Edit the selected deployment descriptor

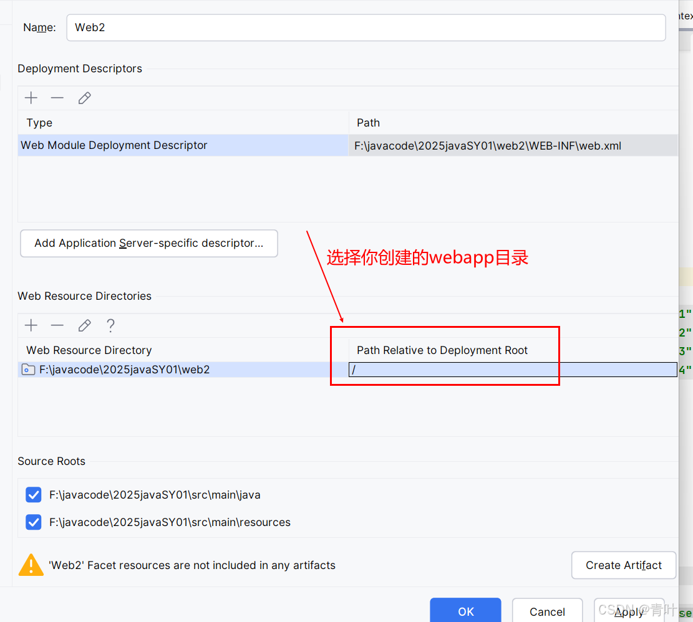pyautogui.click(x=84, y=98)
